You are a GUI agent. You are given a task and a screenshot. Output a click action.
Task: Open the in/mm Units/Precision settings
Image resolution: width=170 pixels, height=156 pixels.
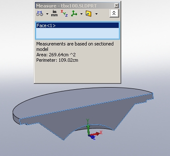click(54, 13)
